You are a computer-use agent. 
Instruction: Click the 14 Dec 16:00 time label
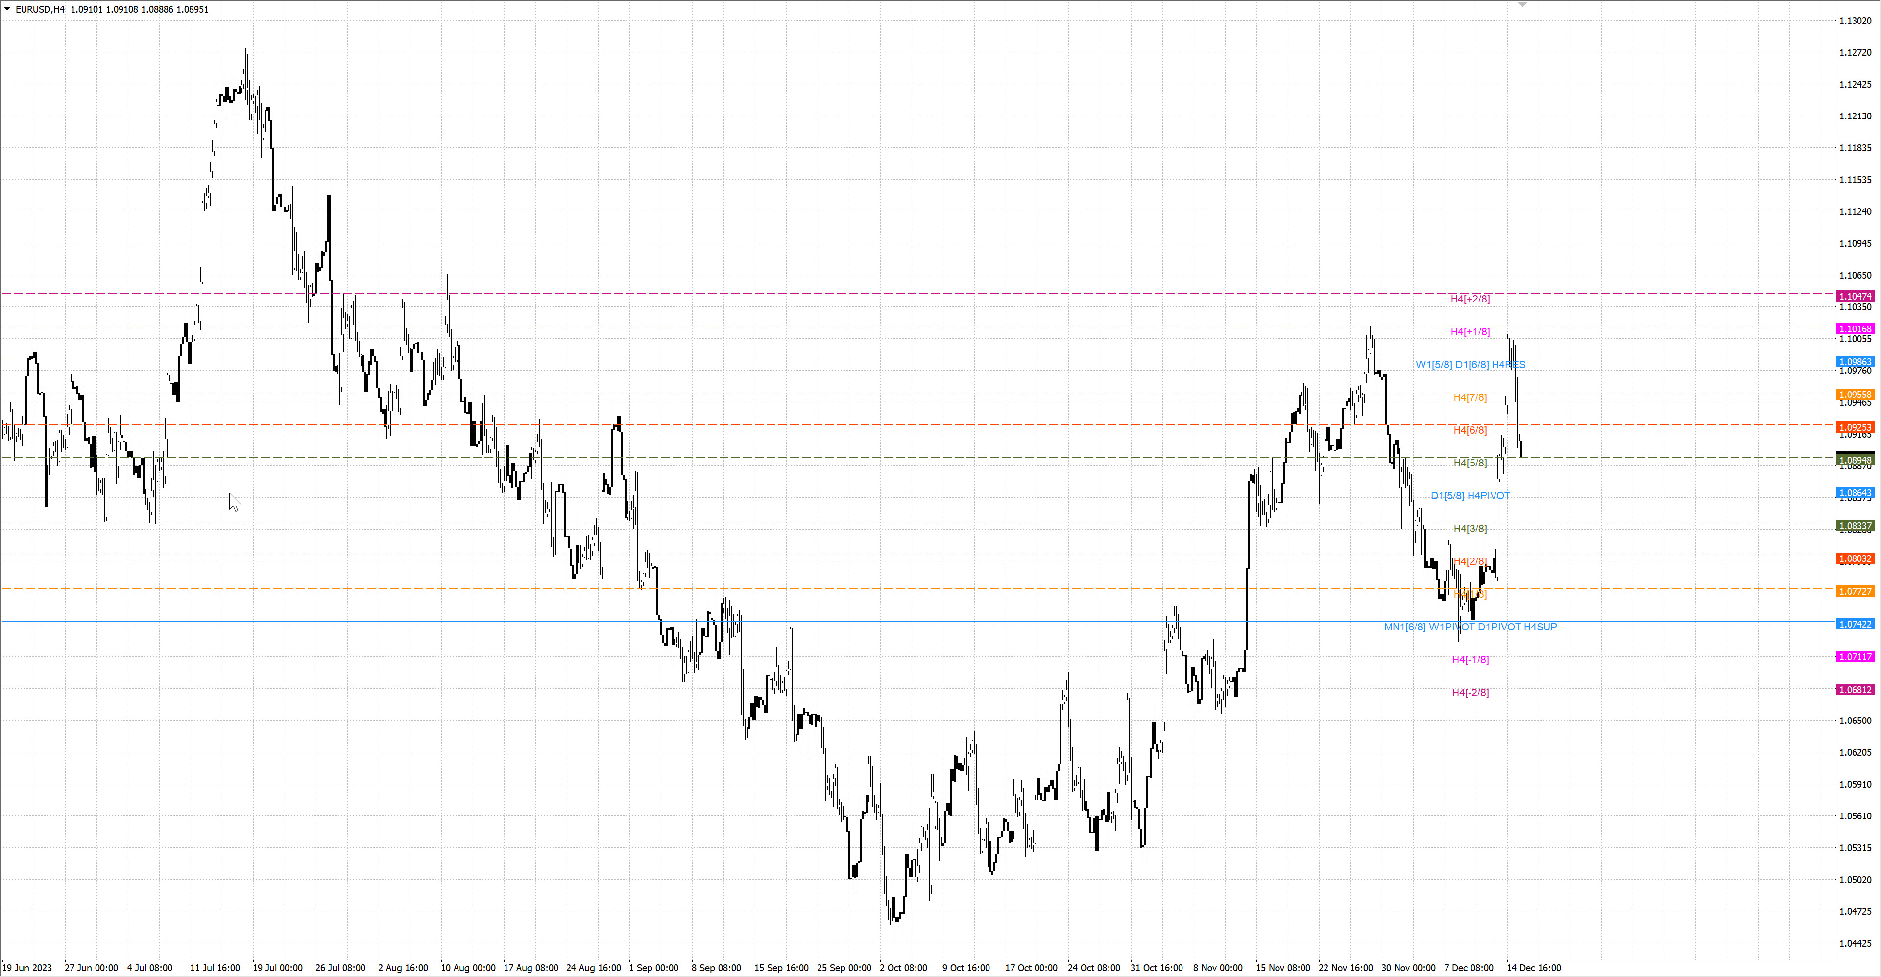pyautogui.click(x=1533, y=968)
